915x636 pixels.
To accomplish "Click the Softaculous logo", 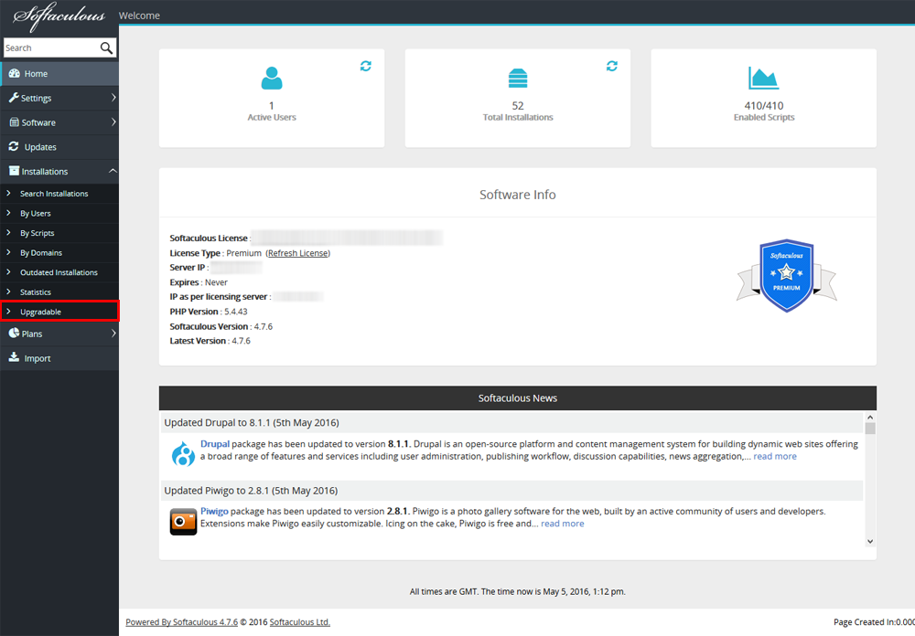I will (x=59, y=16).
